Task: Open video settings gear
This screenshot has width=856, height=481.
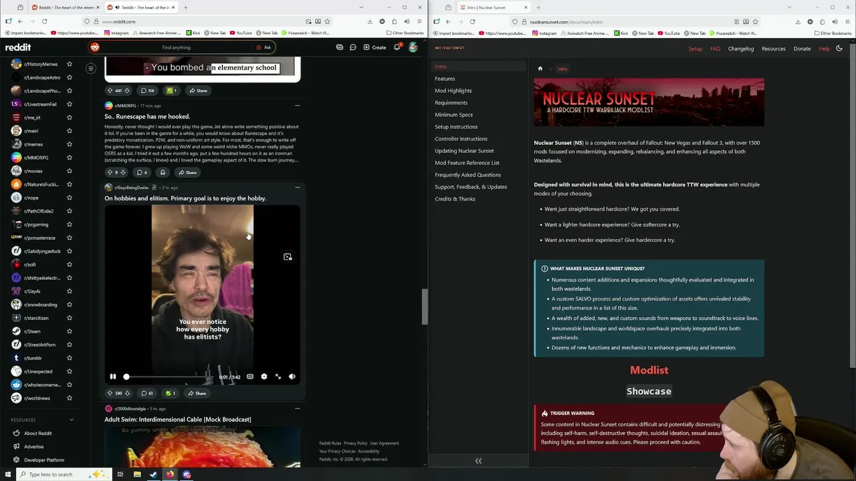Action: click(264, 377)
